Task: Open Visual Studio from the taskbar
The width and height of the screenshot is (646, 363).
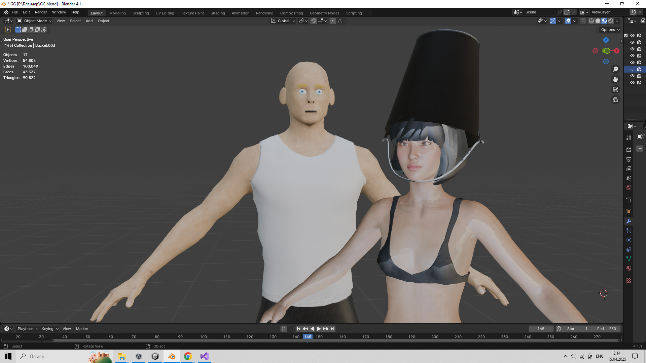Action: tap(204, 356)
